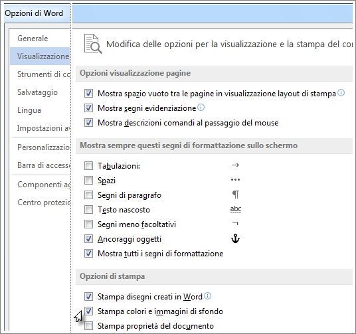Click the three dots symbol beside Spazi
The height and width of the screenshot is (334, 356).
pyautogui.click(x=235, y=180)
